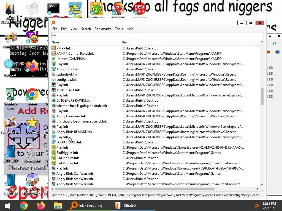Click the scroll left arrow at list bottom
The width and height of the screenshot is (282, 211).
click(53, 189)
